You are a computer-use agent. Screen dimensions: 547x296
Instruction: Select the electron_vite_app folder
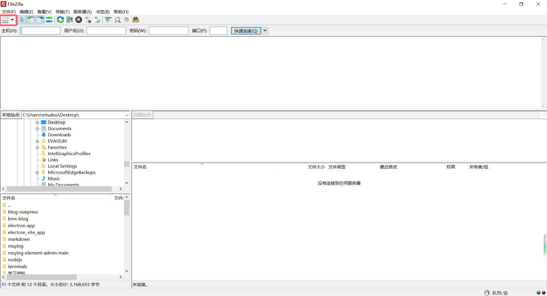click(x=27, y=233)
